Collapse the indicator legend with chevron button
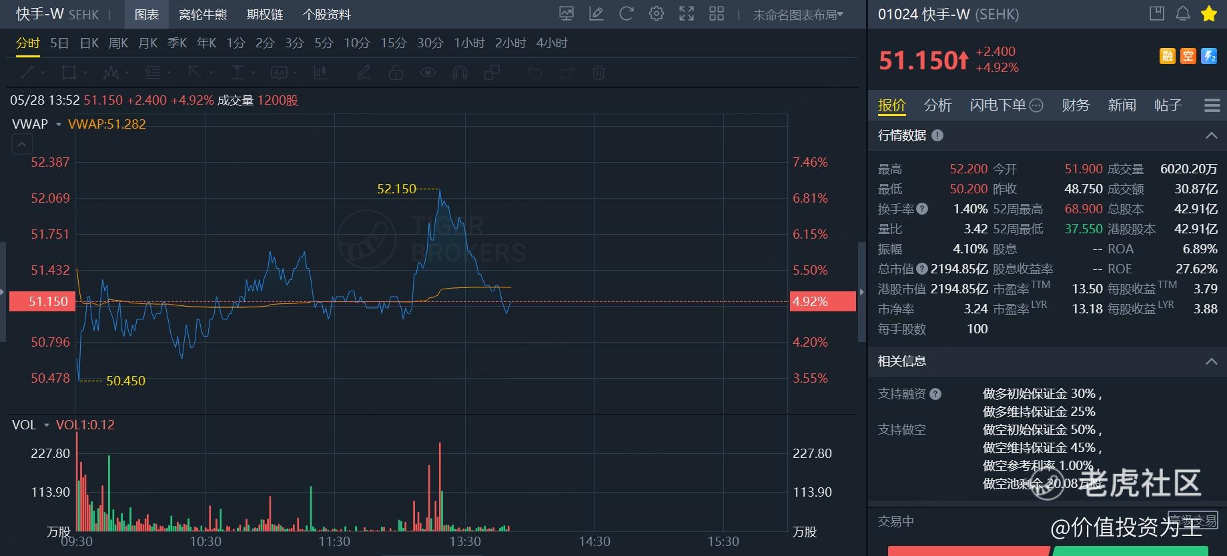 (x=22, y=143)
